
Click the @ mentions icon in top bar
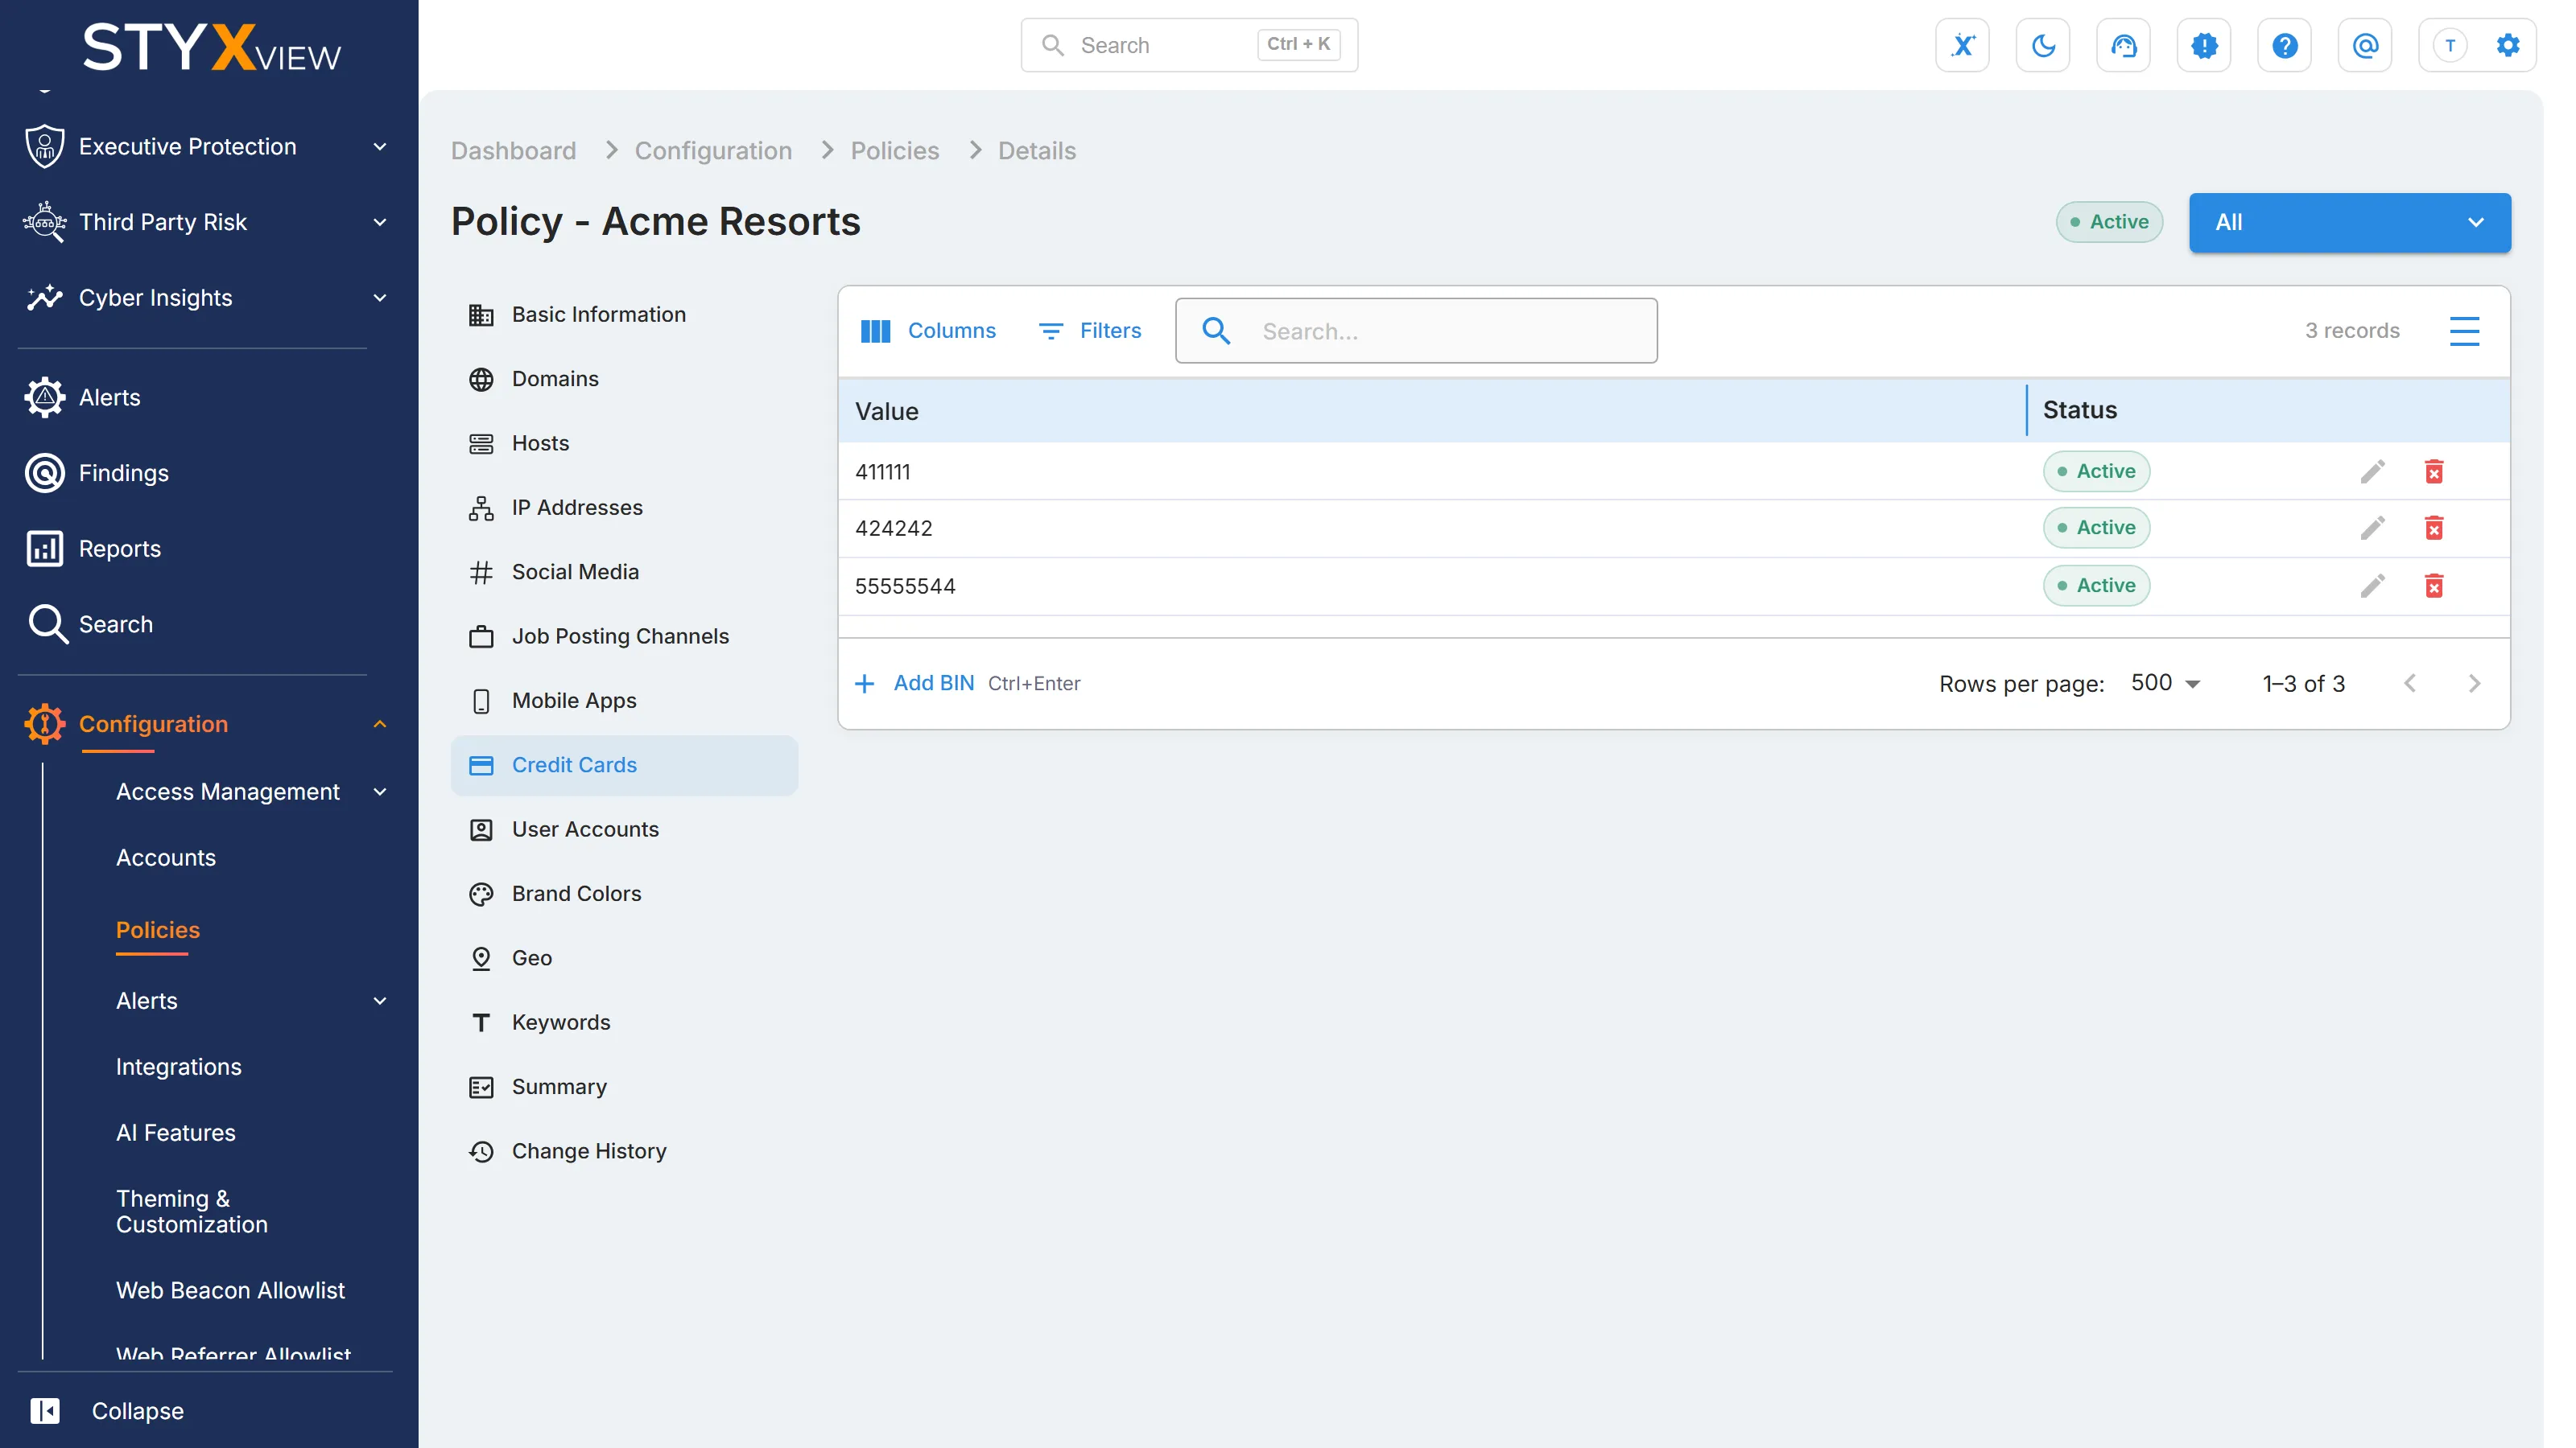click(2365, 45)
